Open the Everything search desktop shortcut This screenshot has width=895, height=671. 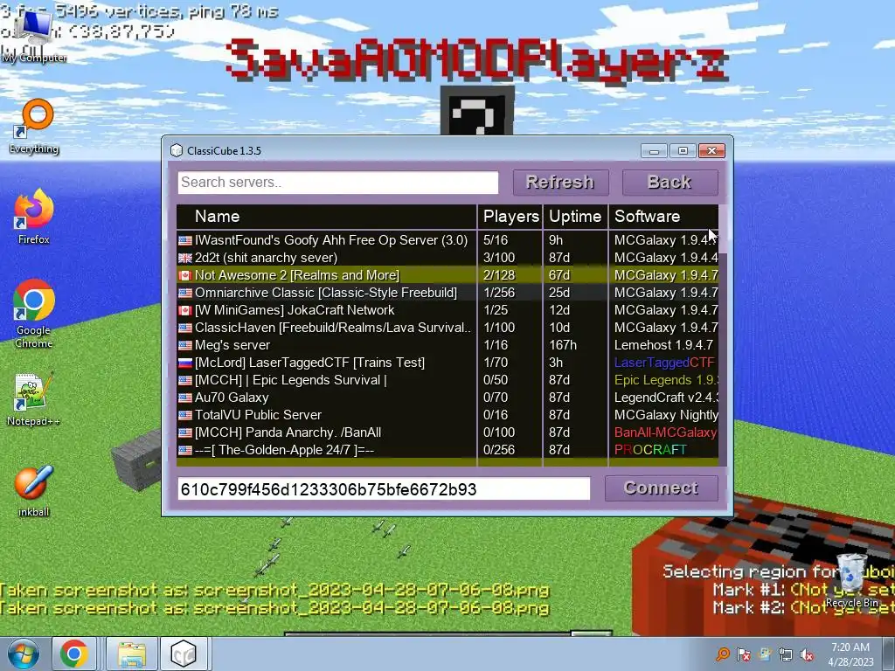pyautogui.click(x=34, y=127)
